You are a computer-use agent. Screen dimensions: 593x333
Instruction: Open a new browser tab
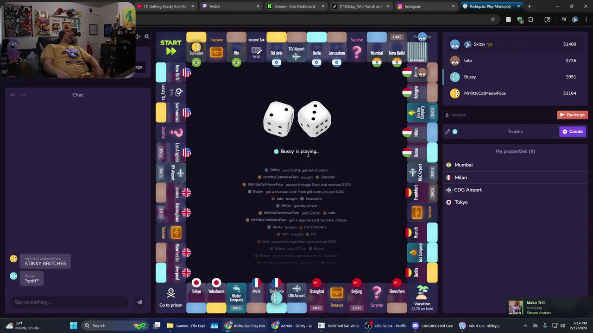pos(530,6)
